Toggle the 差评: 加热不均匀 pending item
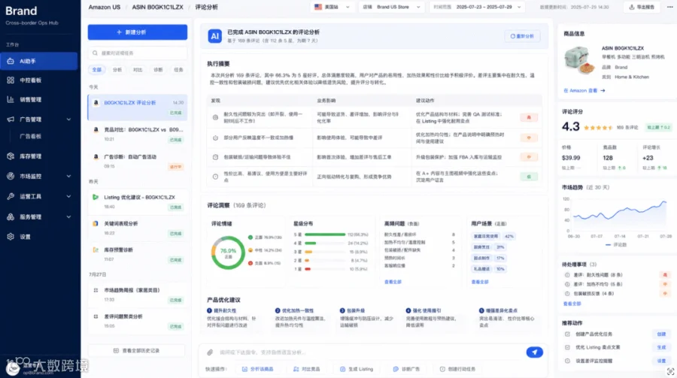The image size is (677, 378). pos(567,284)
